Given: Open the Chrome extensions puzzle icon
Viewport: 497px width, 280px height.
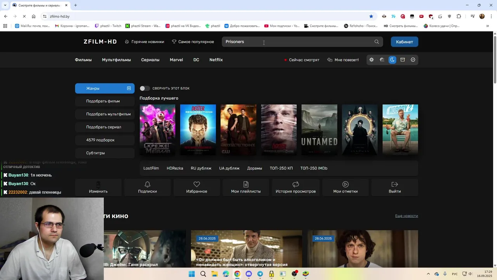Looking at the screenshot, I should [x=459, y=16].
